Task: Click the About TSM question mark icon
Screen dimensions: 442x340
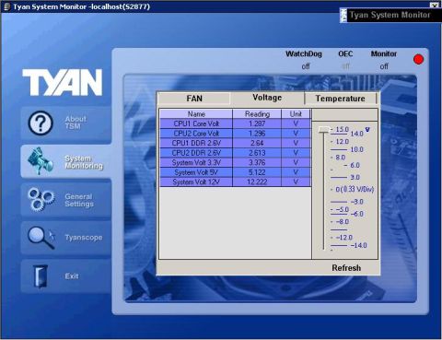Action: (41, 123)
